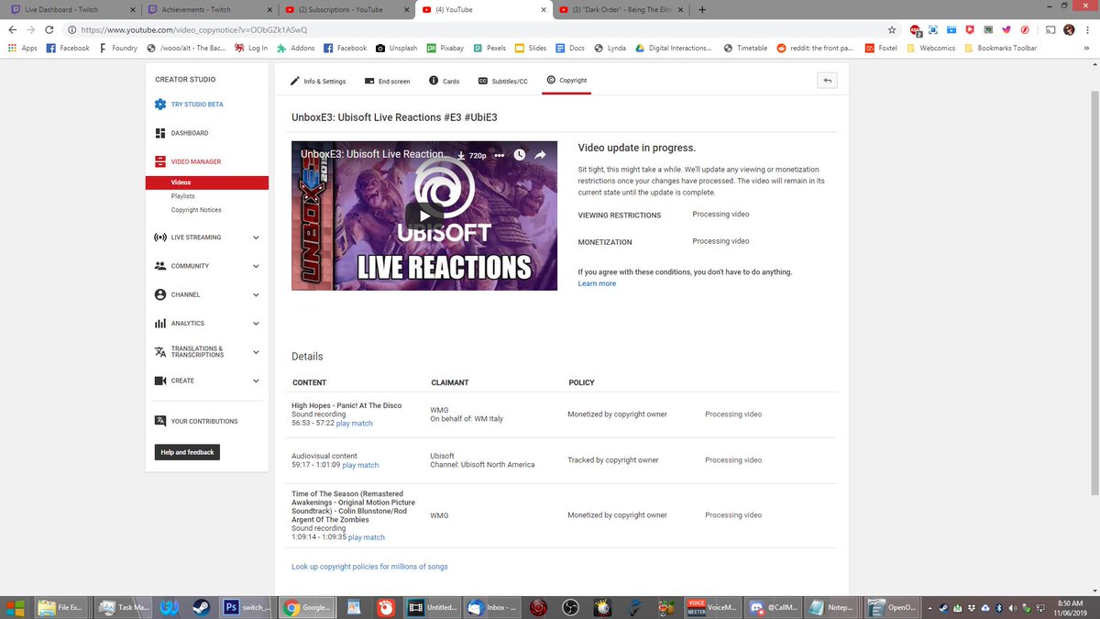
Task: Click the download 720p icon on the video
Action: [x=462, y=155]
